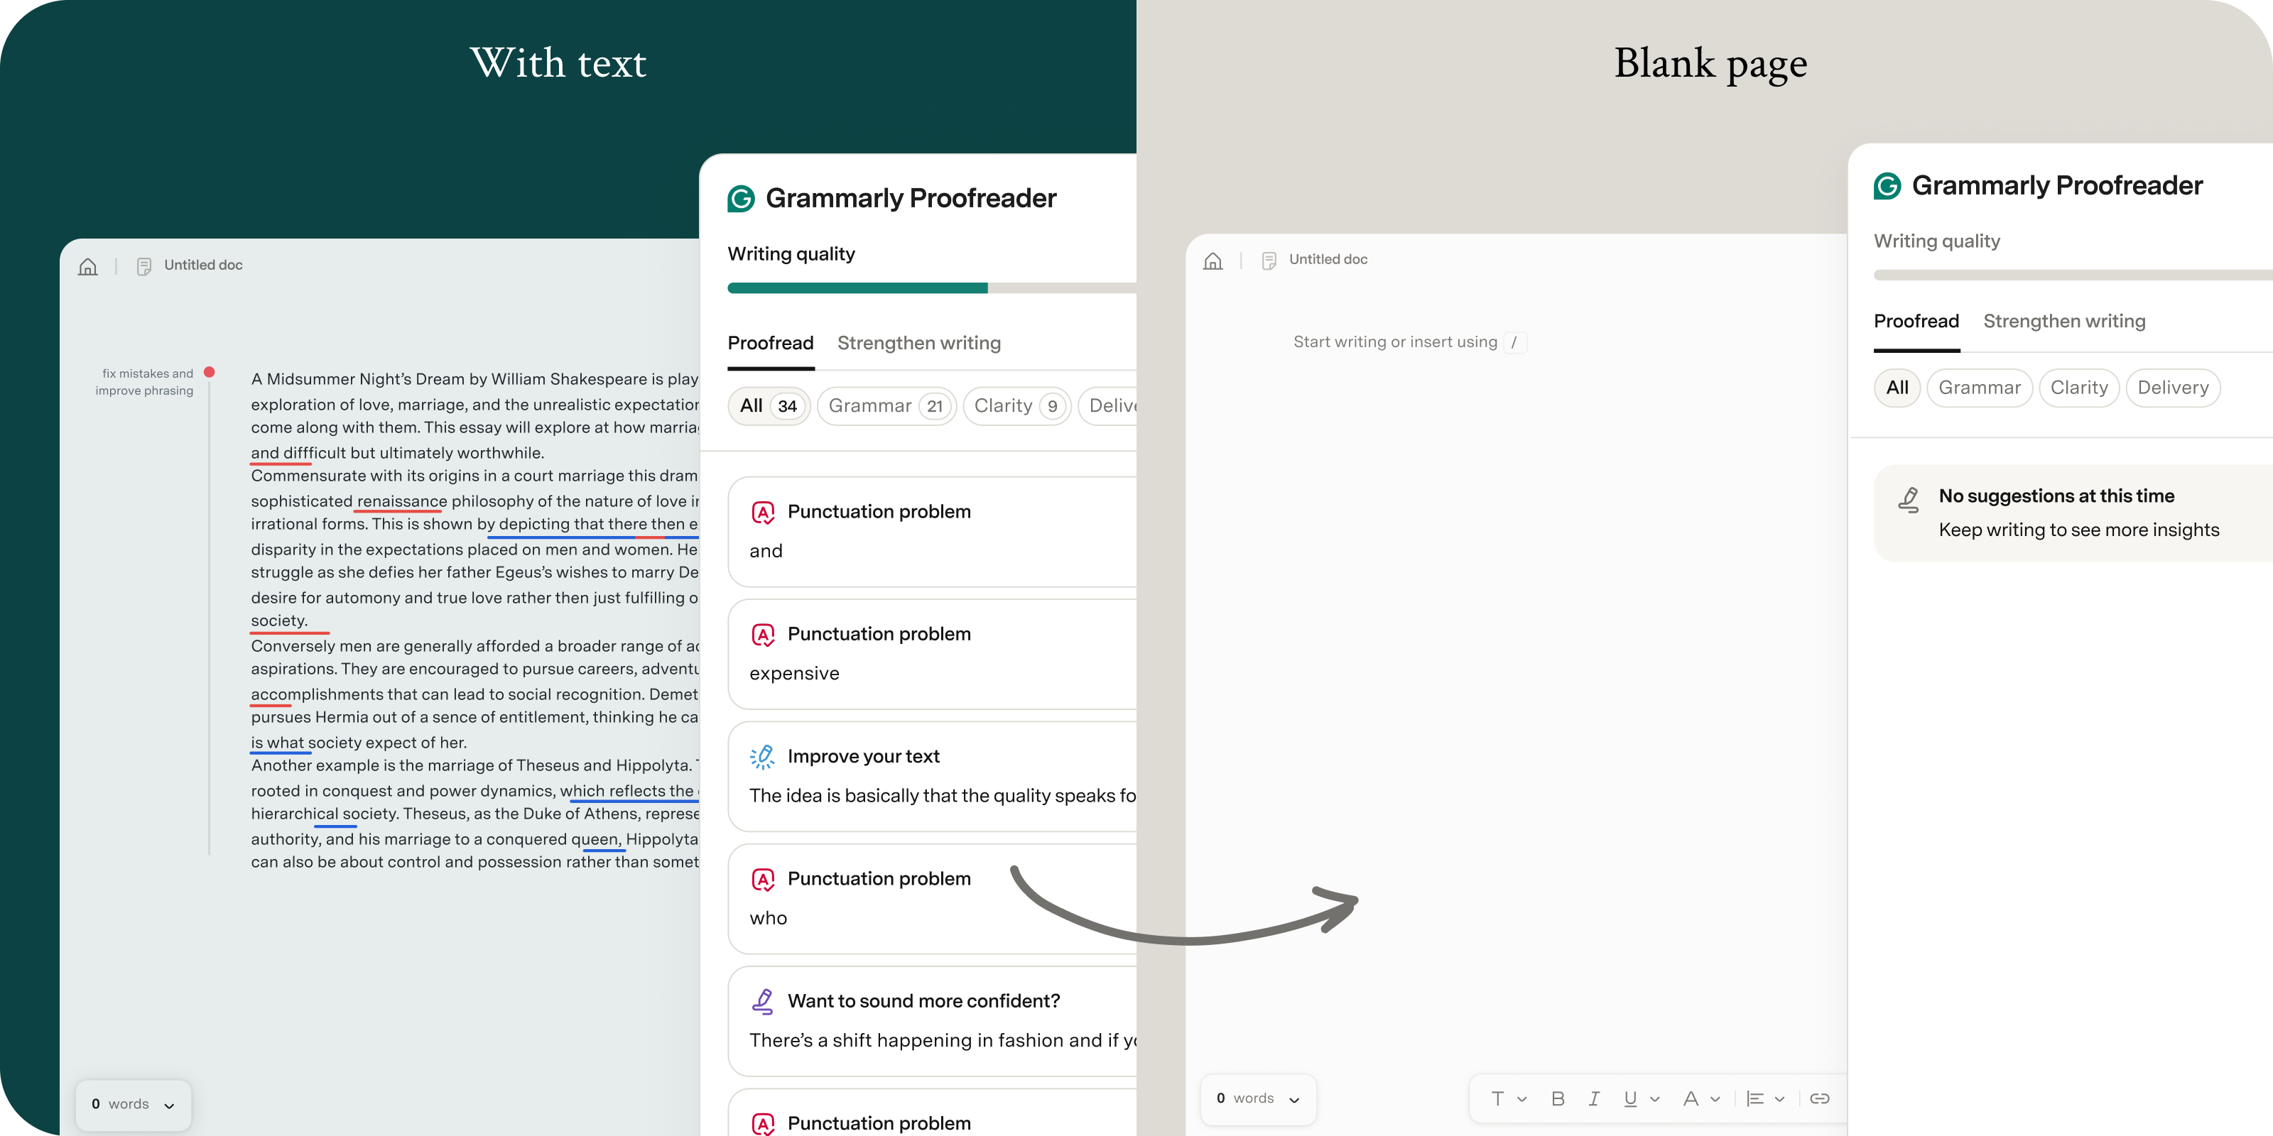Open the Punctuation problem card for 'and'

(932, 532)
